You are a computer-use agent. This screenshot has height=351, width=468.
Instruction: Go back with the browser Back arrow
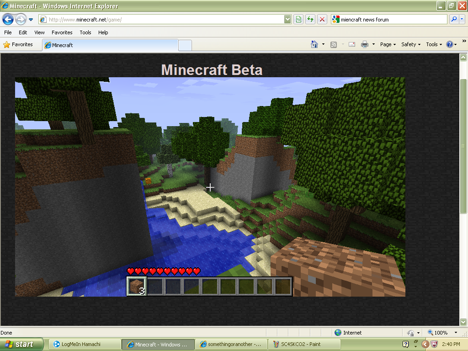coord(8,20)
